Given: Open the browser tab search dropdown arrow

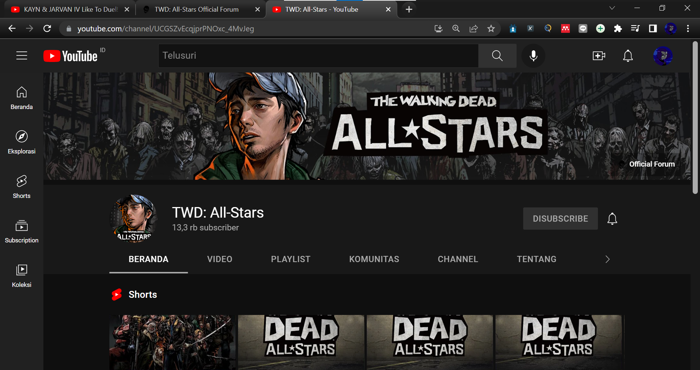Looking at the screenshot, I should coord(612,8).
